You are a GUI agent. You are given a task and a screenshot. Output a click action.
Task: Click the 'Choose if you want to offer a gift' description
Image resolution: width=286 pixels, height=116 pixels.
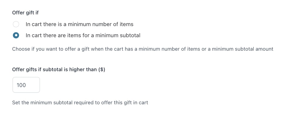(x=143, y=49)
